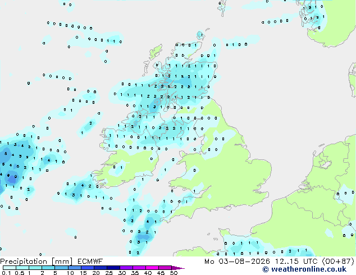Click legend scale value '40'
Image resolution: width=356 pixels, height=275 pixels.
click(x=148, y=273)
